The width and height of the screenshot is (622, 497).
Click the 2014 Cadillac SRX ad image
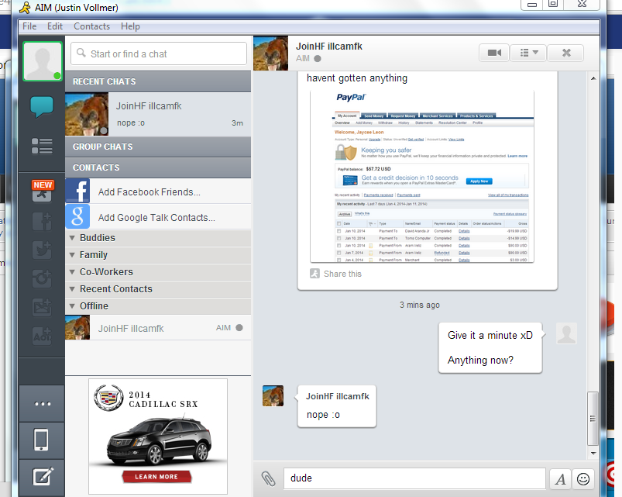coord(158,437)
